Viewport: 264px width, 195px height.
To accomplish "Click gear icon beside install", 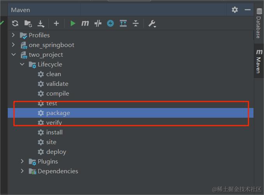I will [41, 132].
